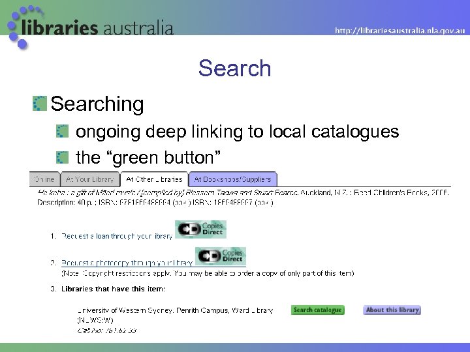
Task: Click University of Western Sydney library entry
Action: click(x=175, y=315)
